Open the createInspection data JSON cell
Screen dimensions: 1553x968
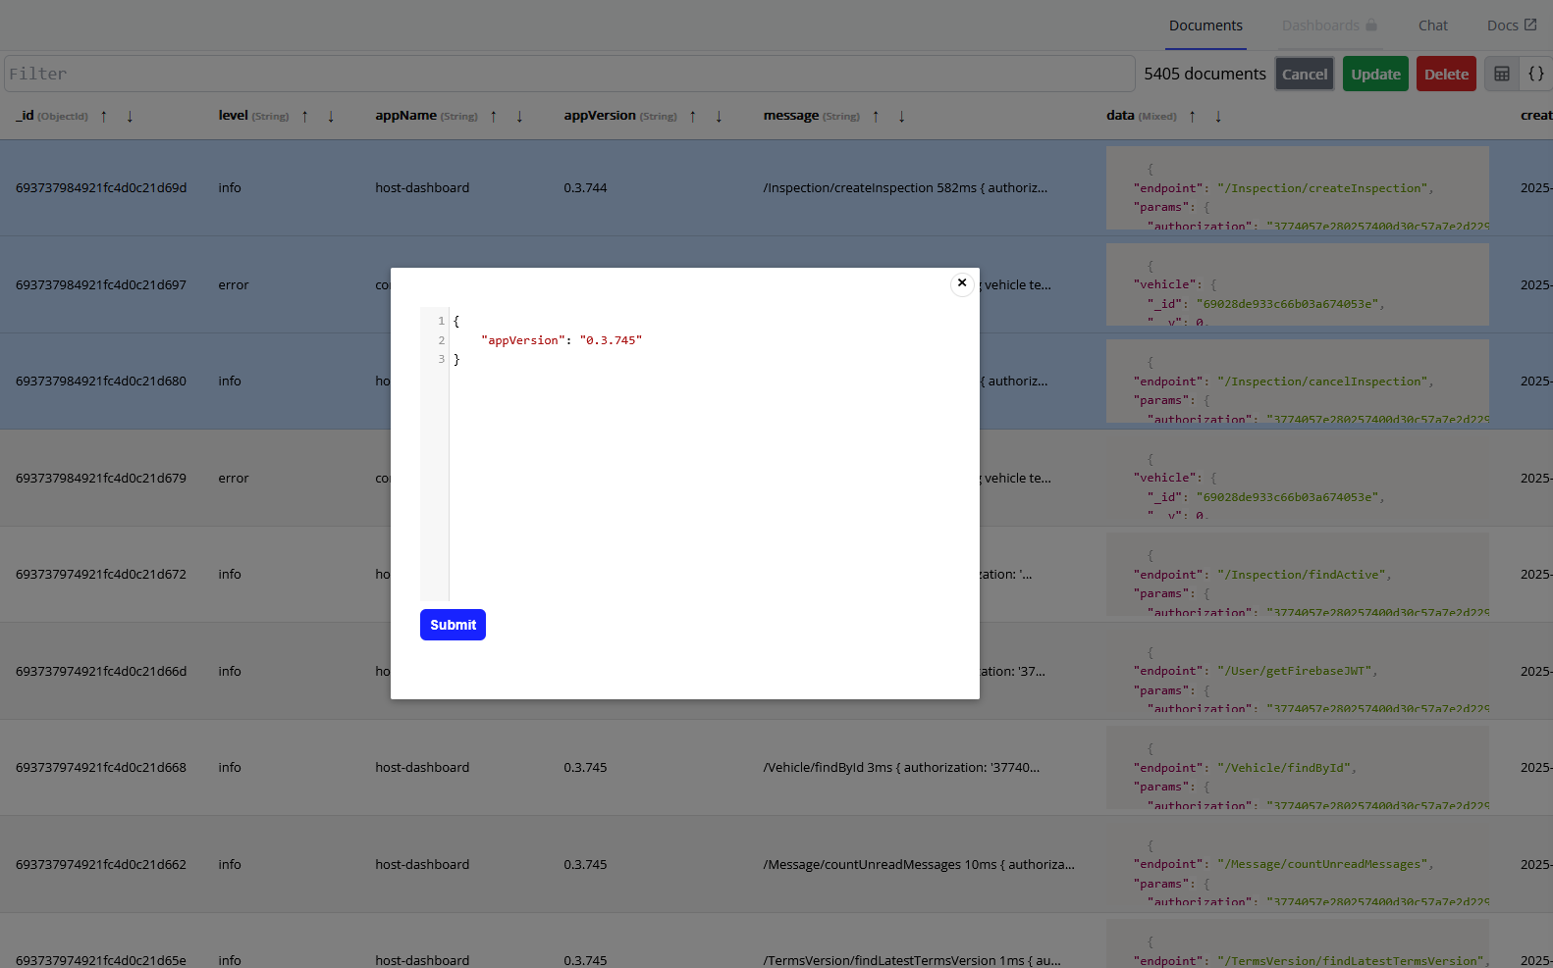tap(1297, 187)
